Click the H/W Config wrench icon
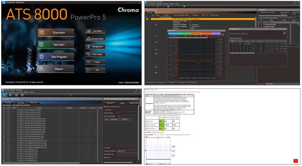 pos(88,54)
